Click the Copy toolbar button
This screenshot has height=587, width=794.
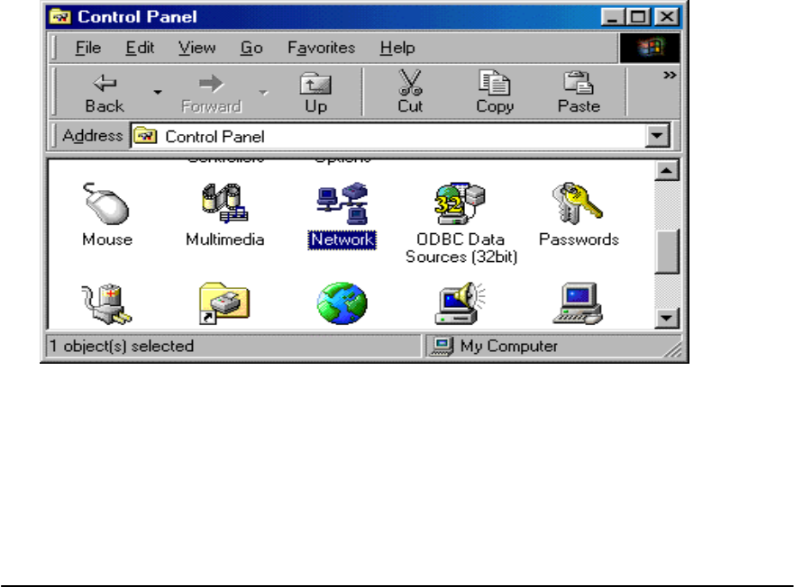(x=495, y=92)
